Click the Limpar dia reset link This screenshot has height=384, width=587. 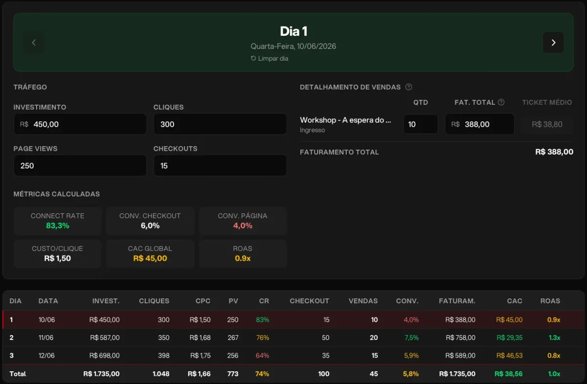click(270, 58)
